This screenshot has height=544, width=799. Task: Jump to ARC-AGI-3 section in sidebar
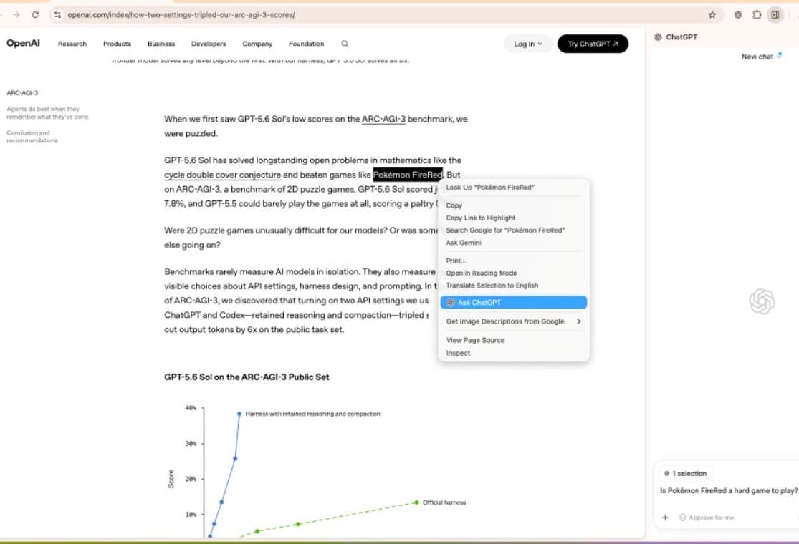click(22, 93)
